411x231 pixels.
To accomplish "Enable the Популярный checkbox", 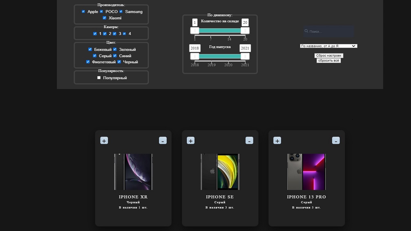I will (x=99, y=78).
